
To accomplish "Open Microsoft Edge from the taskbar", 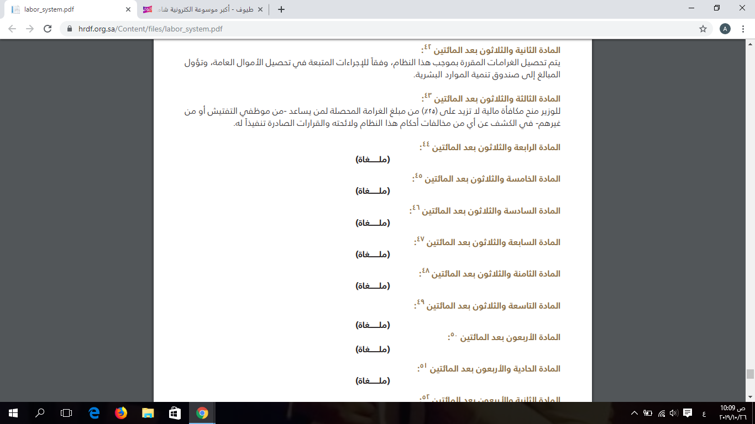I will pyautogui.click(x=94, y=412).
